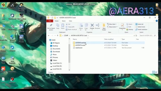Image resolution: width=161 pixels, height=91 pixels.
Task: Open AnyDesk desktop shortcut
Action: [3, 70]
